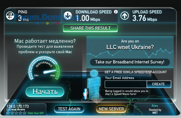Click the Rate Your ISP link

click(x=36, y=113)
